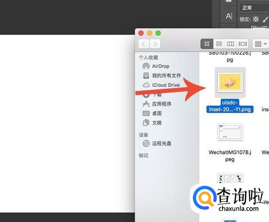Select 桌面 in the Finder sidebar
The image size is (269, 222).
156,113
